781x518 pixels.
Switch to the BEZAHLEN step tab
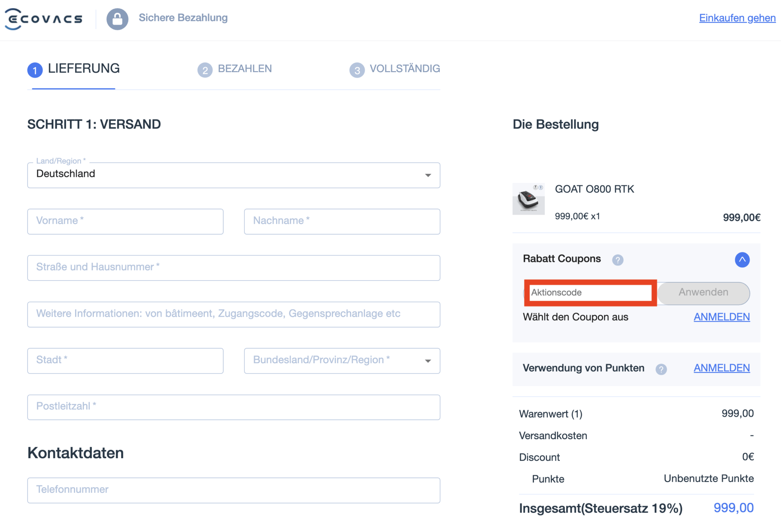point(244,69)
